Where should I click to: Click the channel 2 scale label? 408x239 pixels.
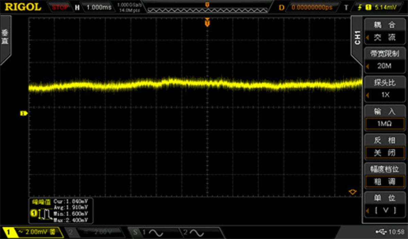click(99, 233)
